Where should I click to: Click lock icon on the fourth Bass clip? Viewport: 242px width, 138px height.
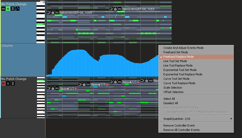click(147, 80)
